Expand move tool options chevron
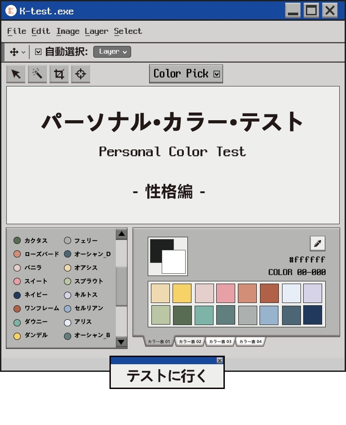The height and width of the screenshot is (425, 346). point(23,52)
